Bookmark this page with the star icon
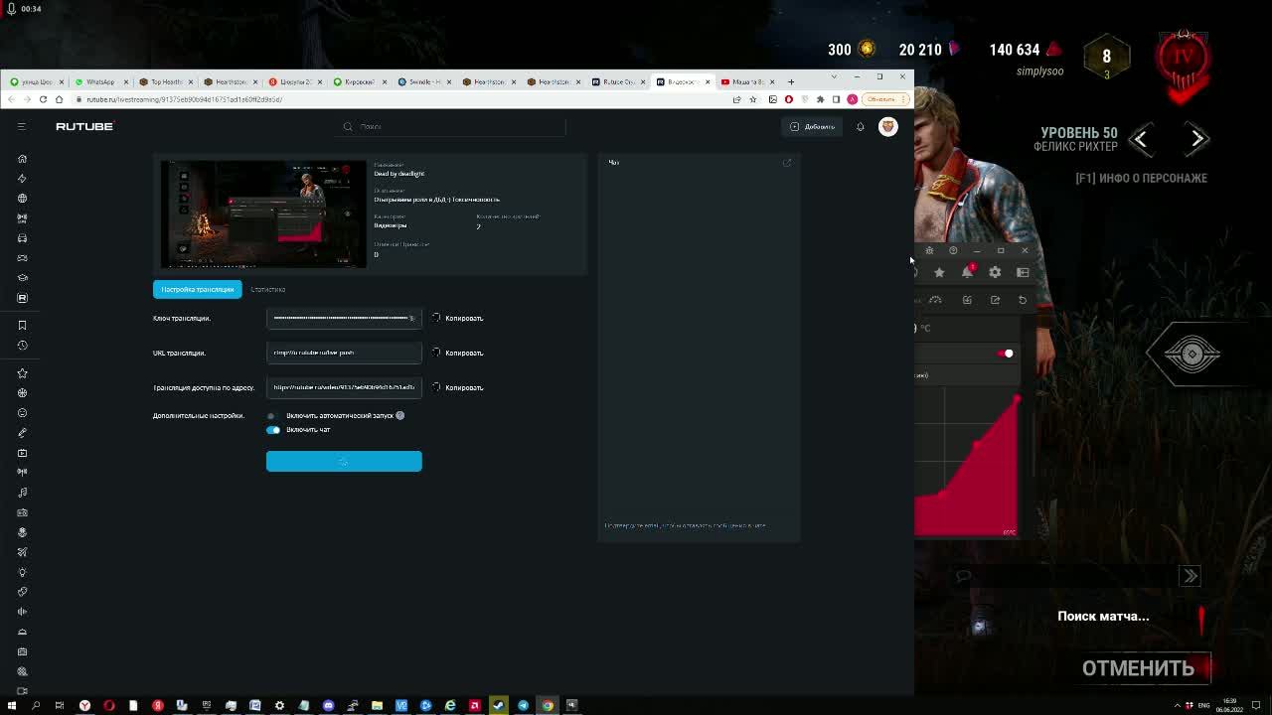Screen dimensions: 1272x715 click(x=753, y=99)
